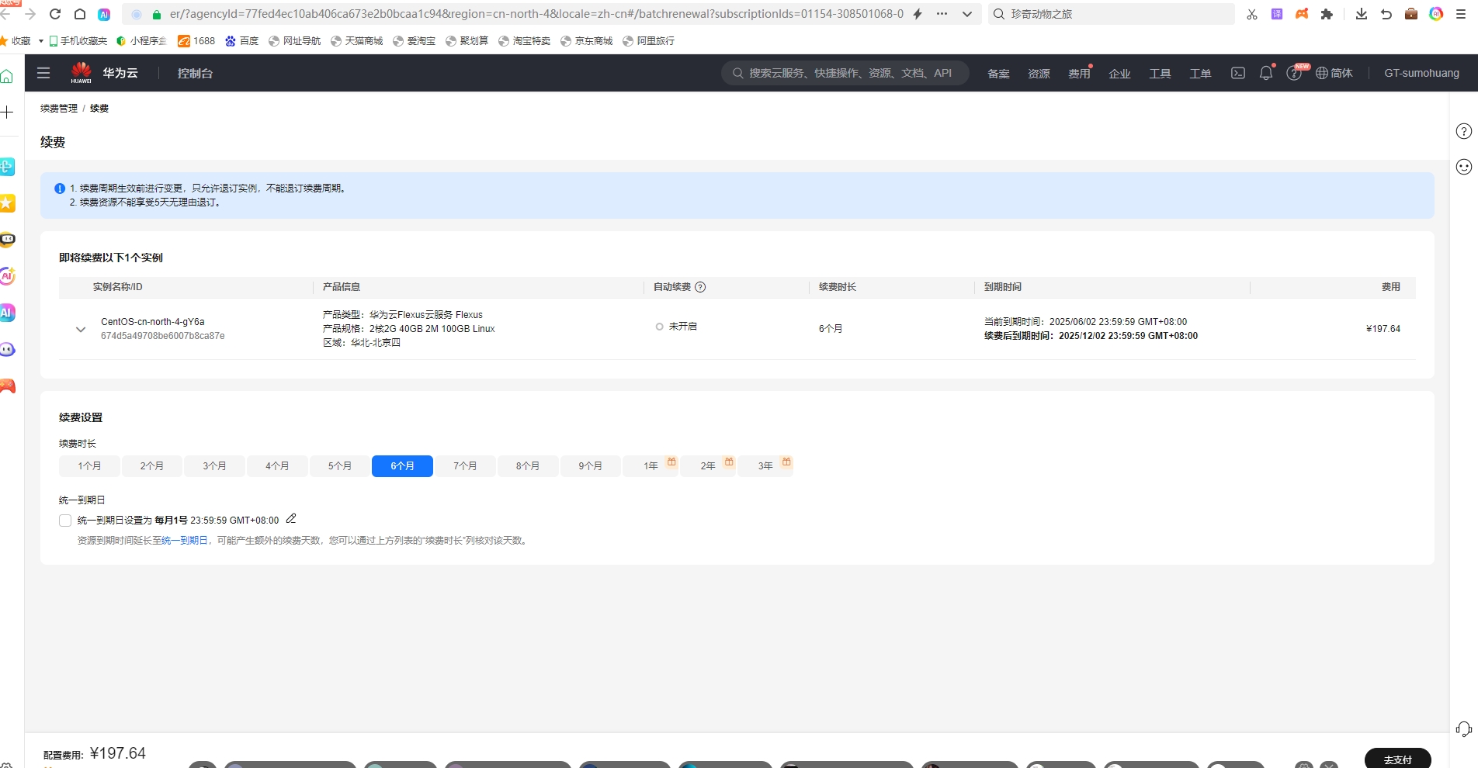Click the 去支付 payment button
The image size is (1478, 768).
click(1397, 759)
